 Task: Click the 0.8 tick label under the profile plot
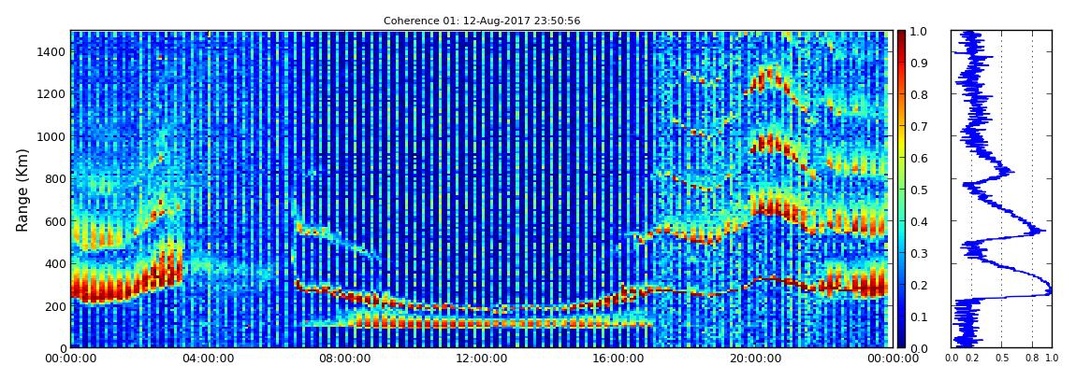[1032, 358]
